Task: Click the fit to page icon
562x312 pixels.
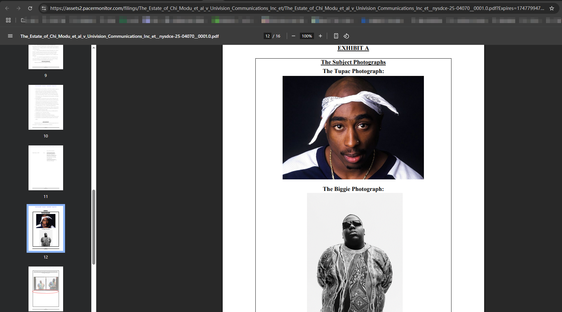Action: click(x=336, y=36)
